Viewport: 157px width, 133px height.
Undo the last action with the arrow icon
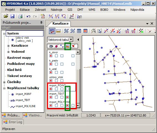28,16
